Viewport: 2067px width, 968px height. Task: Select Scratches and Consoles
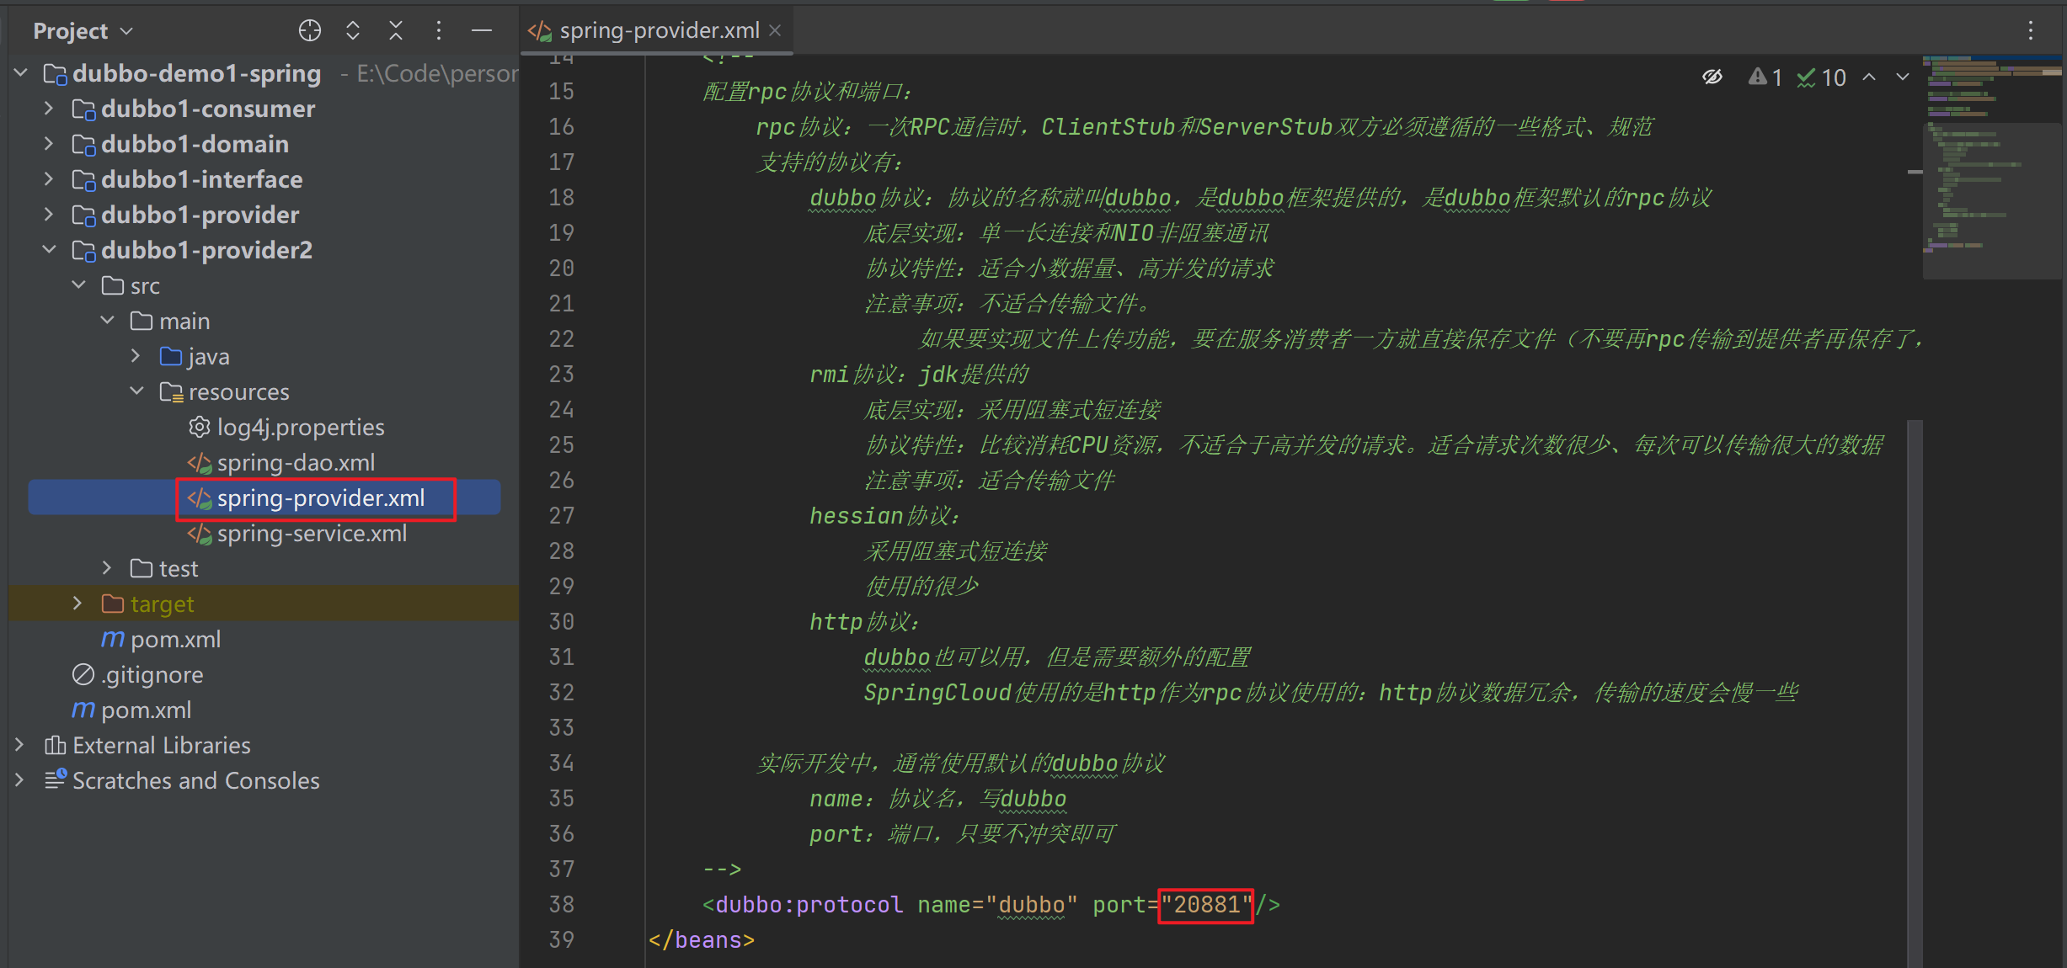[x=196, y=780]
